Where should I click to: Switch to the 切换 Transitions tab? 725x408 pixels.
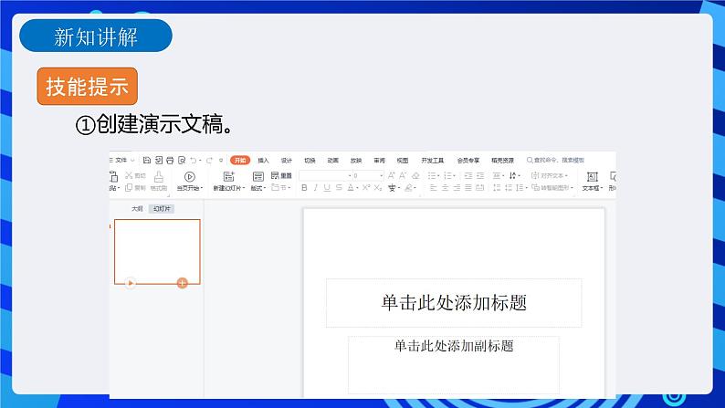(x=310, y=160)
